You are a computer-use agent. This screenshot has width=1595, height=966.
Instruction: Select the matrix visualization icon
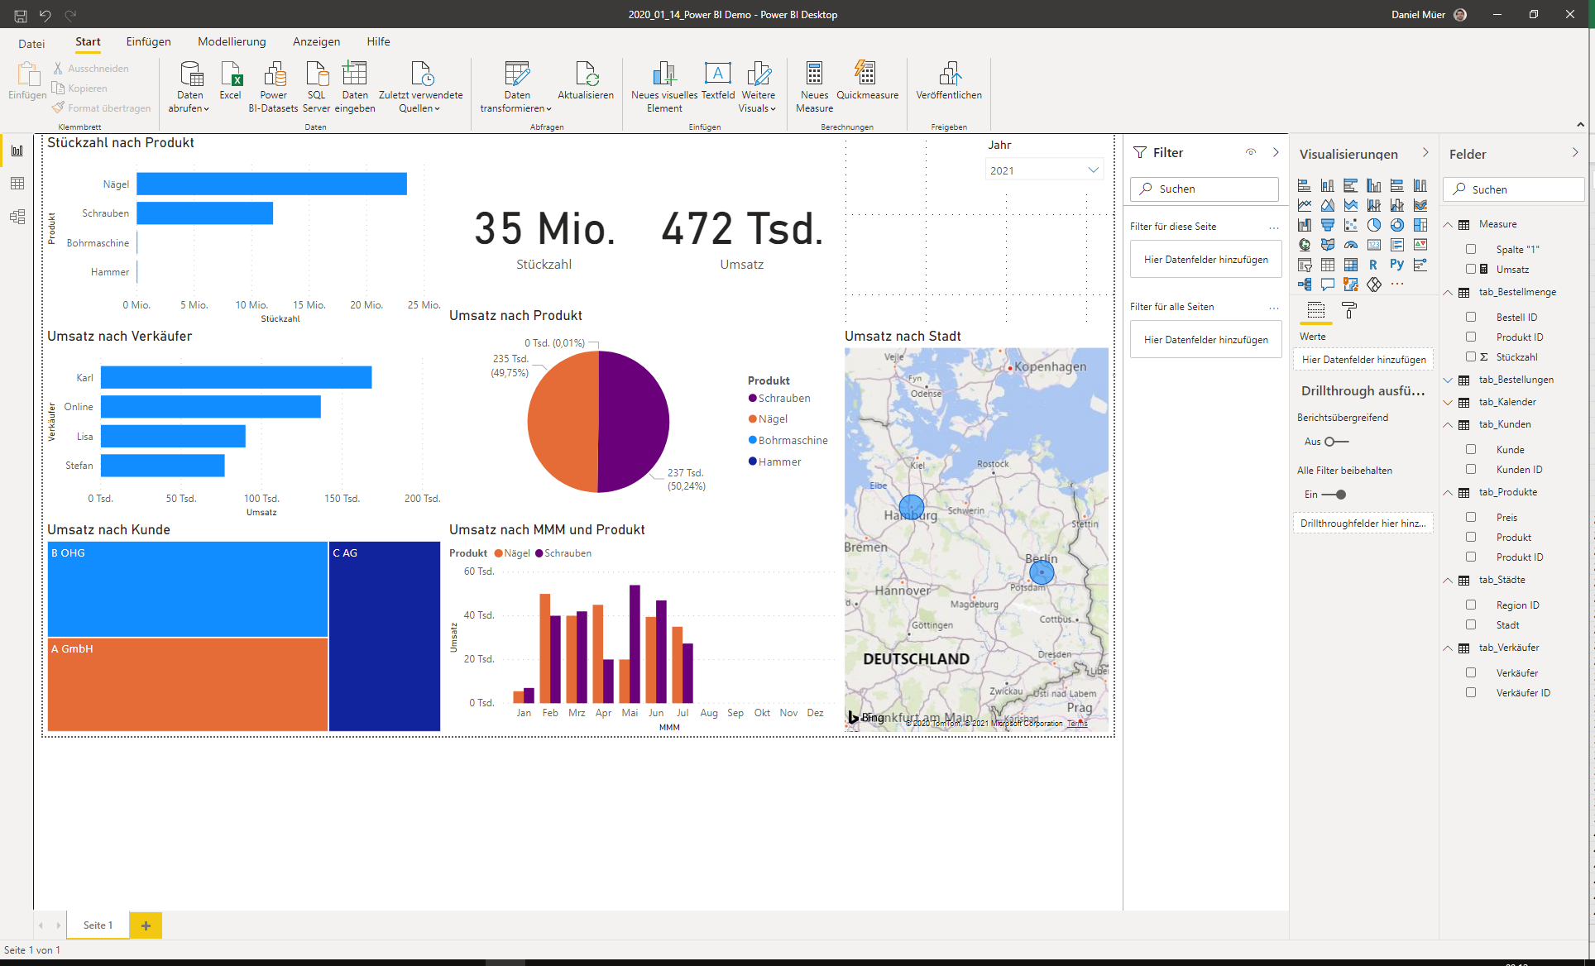coord(1351,265)
